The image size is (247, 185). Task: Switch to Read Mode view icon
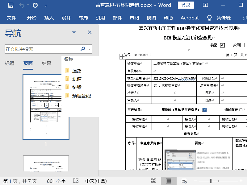[x=153, y=181]
